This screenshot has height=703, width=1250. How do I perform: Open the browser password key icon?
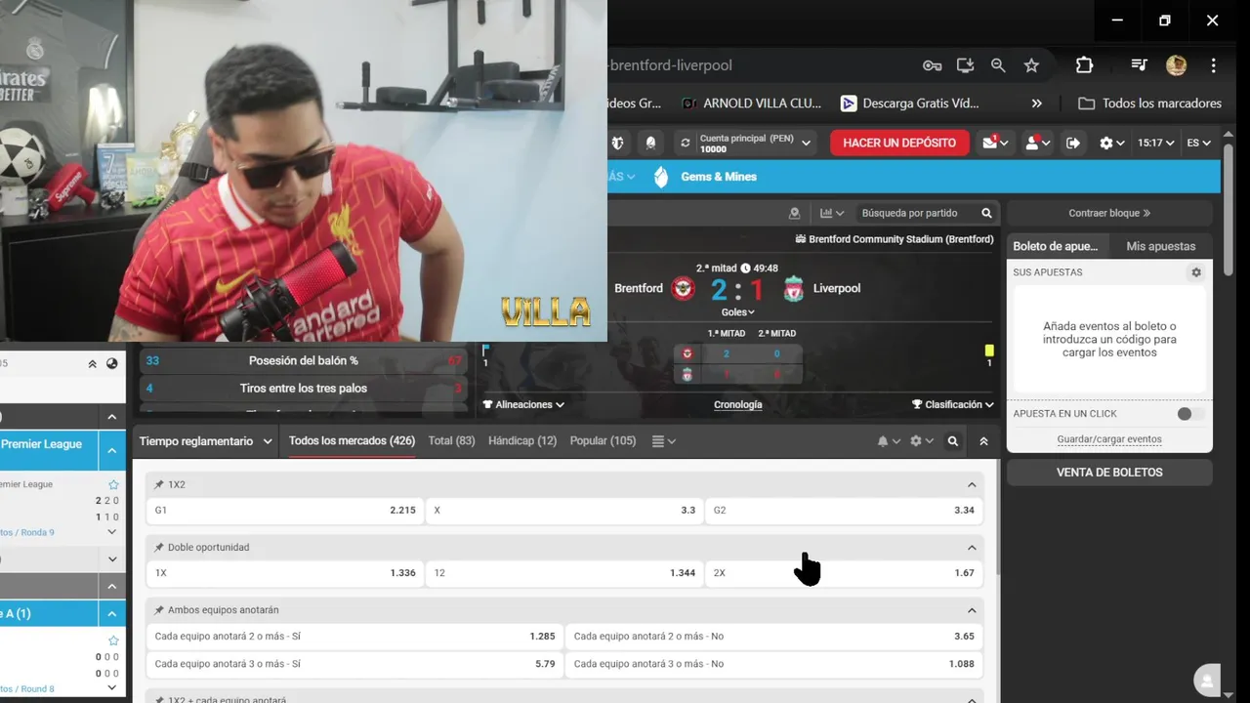pos(932,65)
